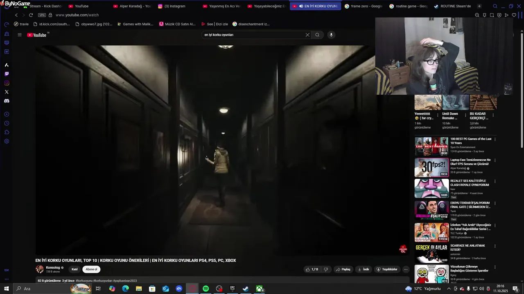
Task: Add page to favorites with heart icon
Action: 514,15
